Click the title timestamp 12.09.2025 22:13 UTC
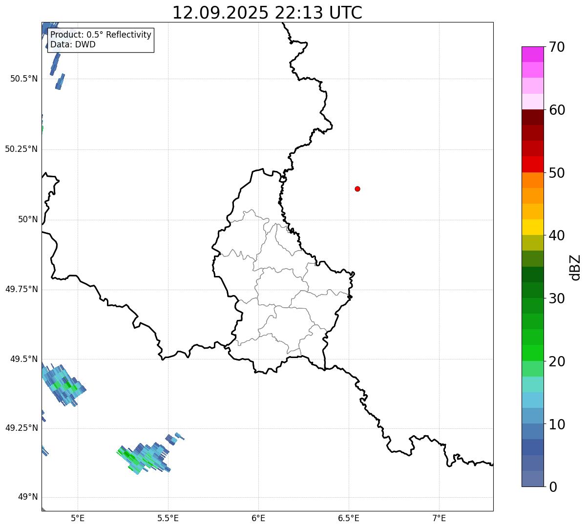The height and width of the screenshot is (528, 587). (x=267, y=13)
